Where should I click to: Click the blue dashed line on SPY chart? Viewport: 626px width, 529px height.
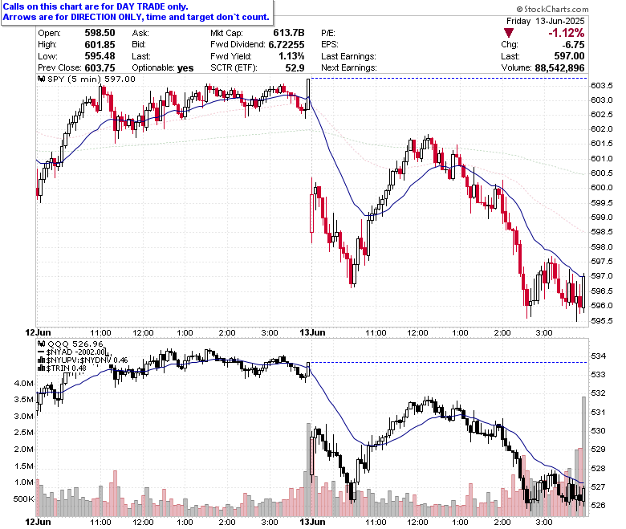[x=449, y=78]
